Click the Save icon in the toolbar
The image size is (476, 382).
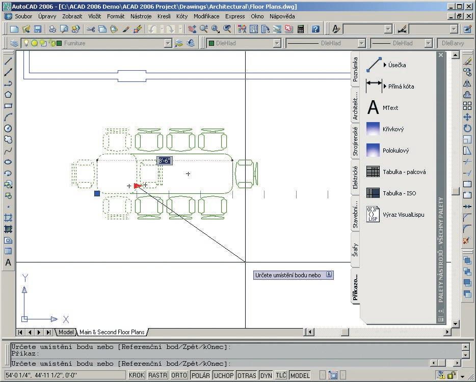[37, 29]
